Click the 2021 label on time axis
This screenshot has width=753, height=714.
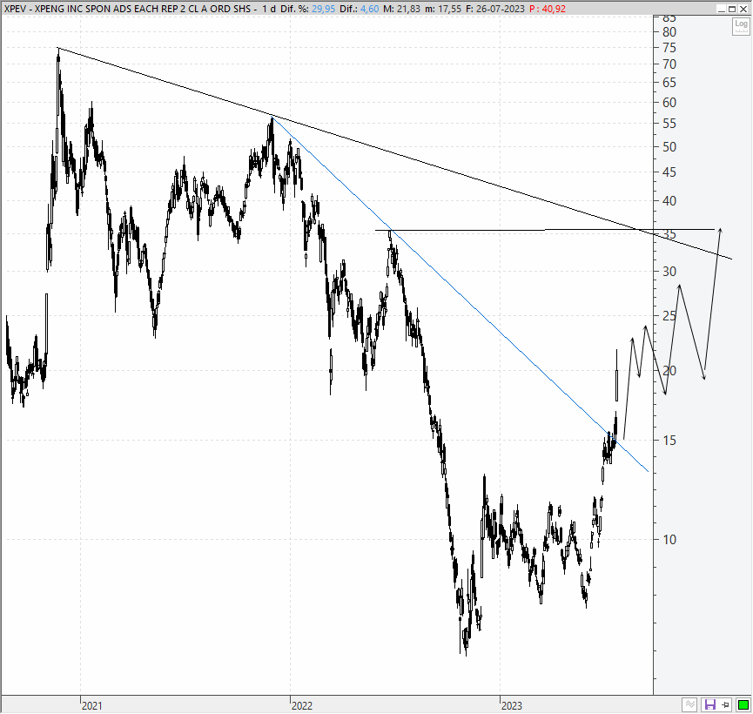92,705
